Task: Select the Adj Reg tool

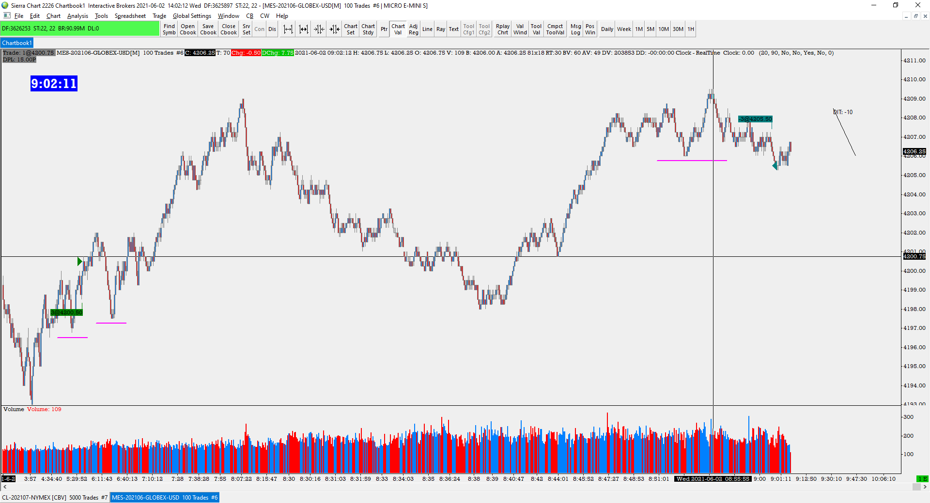Action: pos(413,30)
